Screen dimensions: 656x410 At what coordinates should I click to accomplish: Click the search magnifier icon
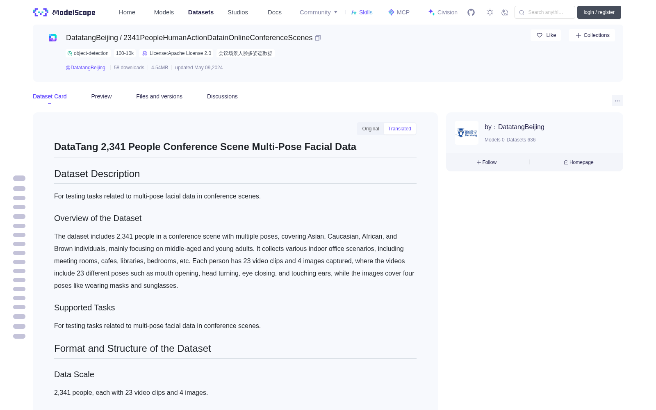pyautogui.click(x=522, y=12)
